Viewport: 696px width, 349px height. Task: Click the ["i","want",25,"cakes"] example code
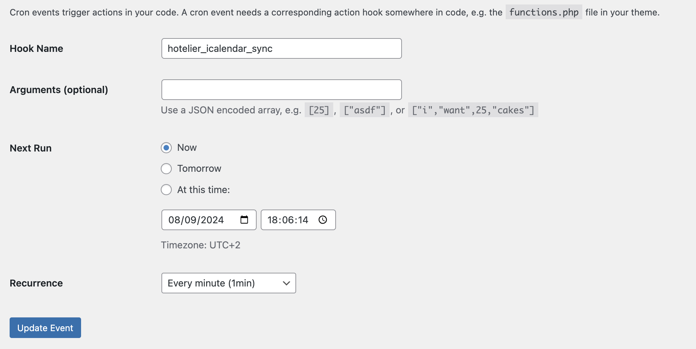click(473, 110)
